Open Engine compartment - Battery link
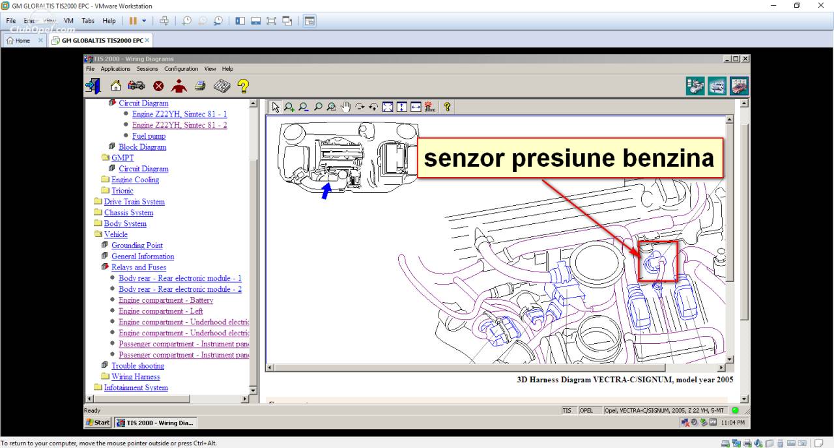Image resolution: width=834 pixels, height=448 pixels. (166, 300)
